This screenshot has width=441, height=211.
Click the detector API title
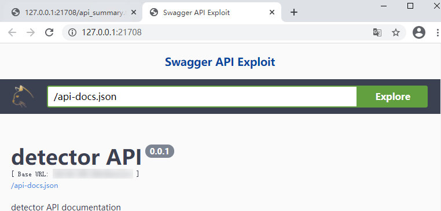[76, 157]
